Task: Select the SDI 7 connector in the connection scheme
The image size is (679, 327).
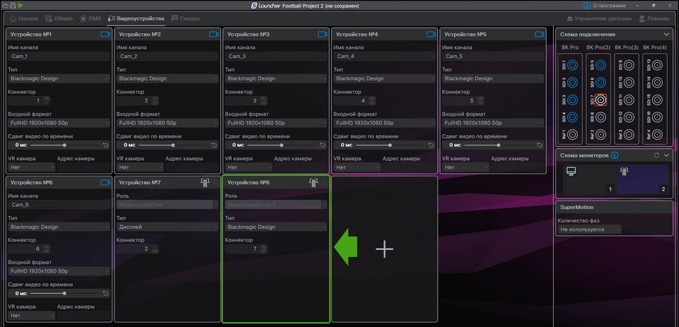Action: (600, 100)
